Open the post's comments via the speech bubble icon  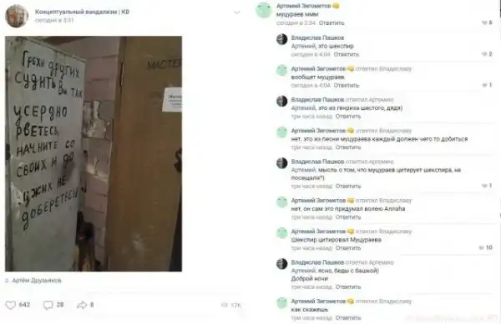48,305
